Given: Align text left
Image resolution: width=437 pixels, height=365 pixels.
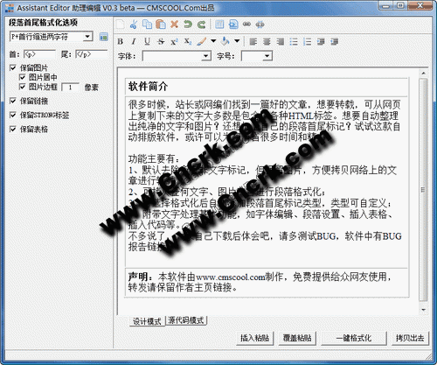Looking at the screenshot, I should (253, 42).
